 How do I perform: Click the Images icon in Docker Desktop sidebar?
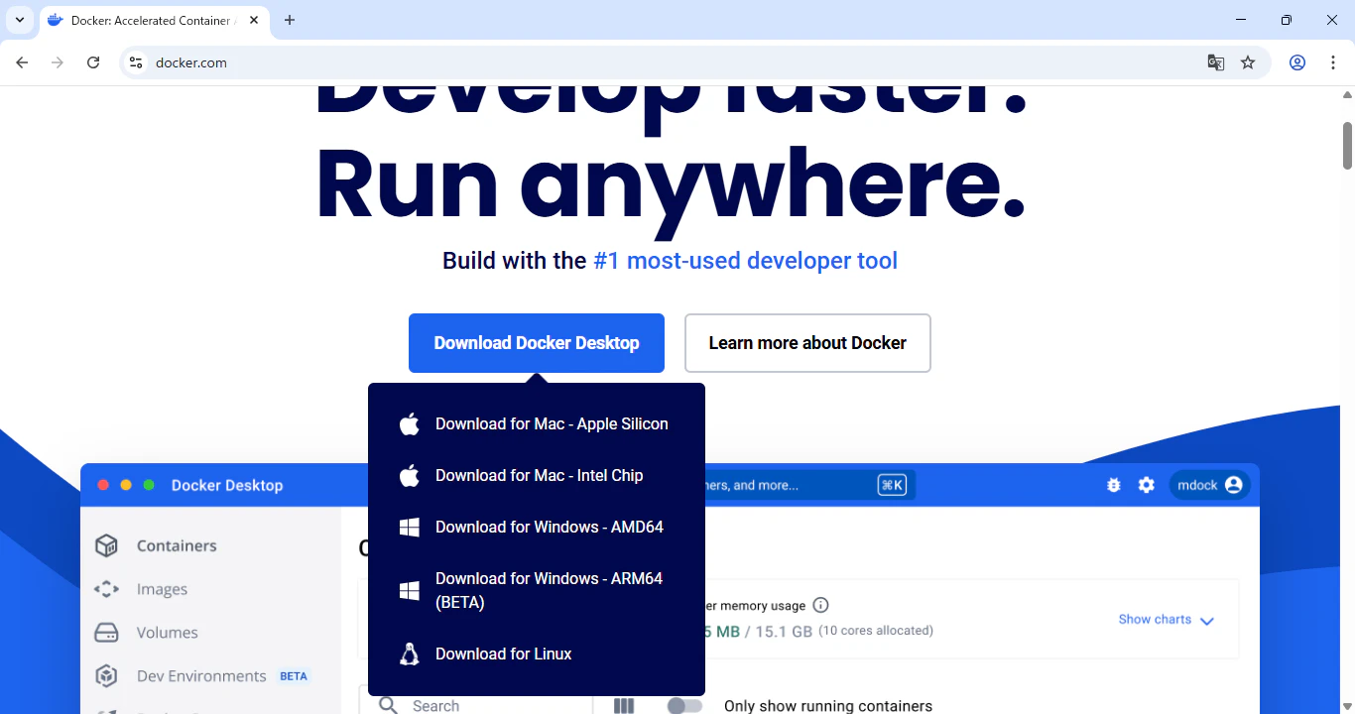click(x=106, y=589)
